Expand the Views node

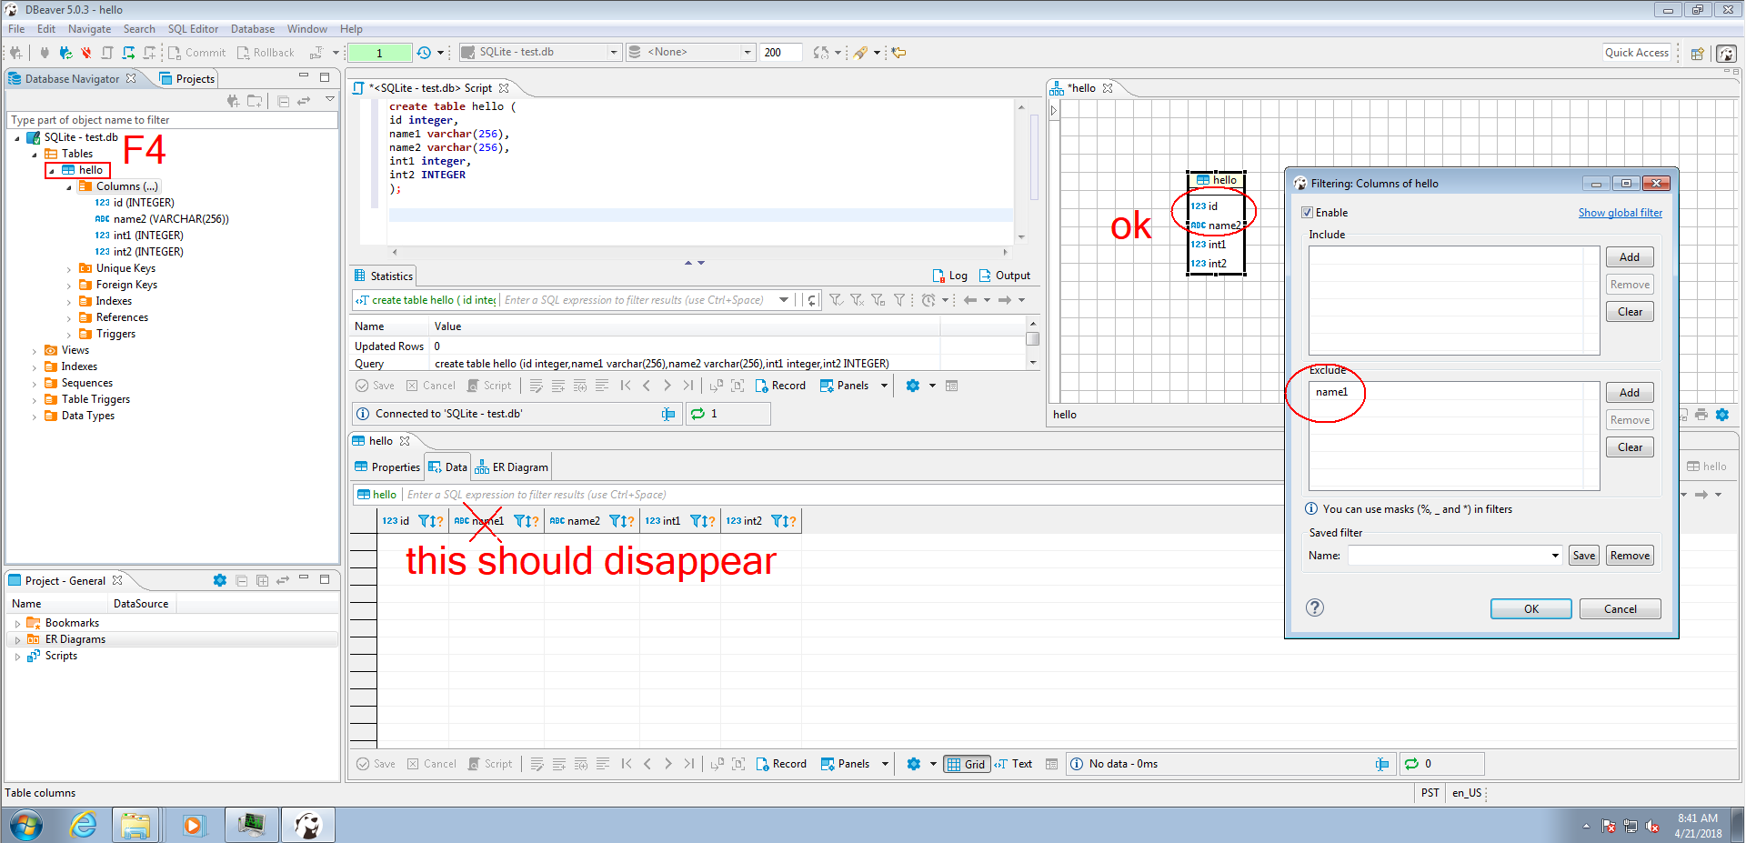coord(35,351)
